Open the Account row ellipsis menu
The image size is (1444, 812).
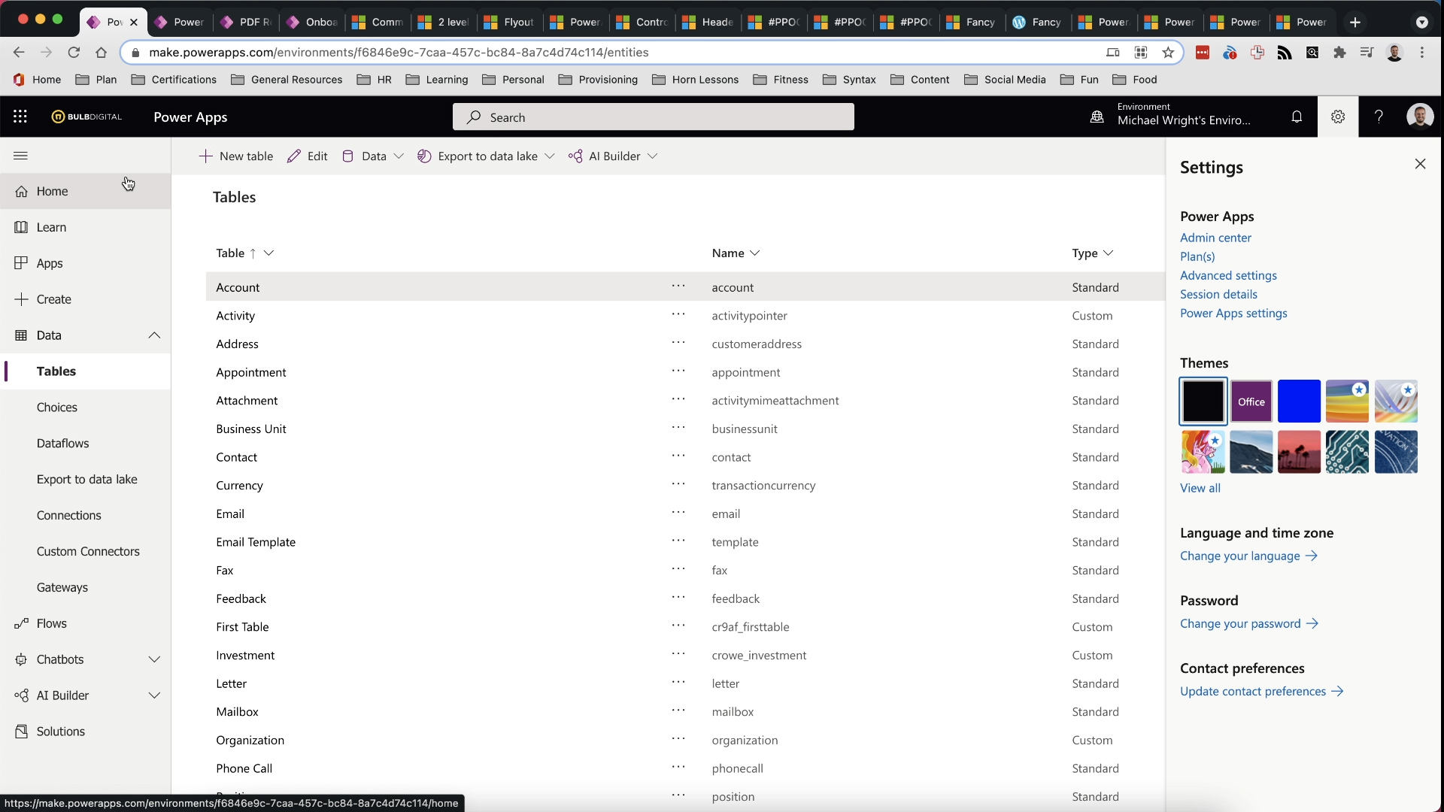click(678, 287)
